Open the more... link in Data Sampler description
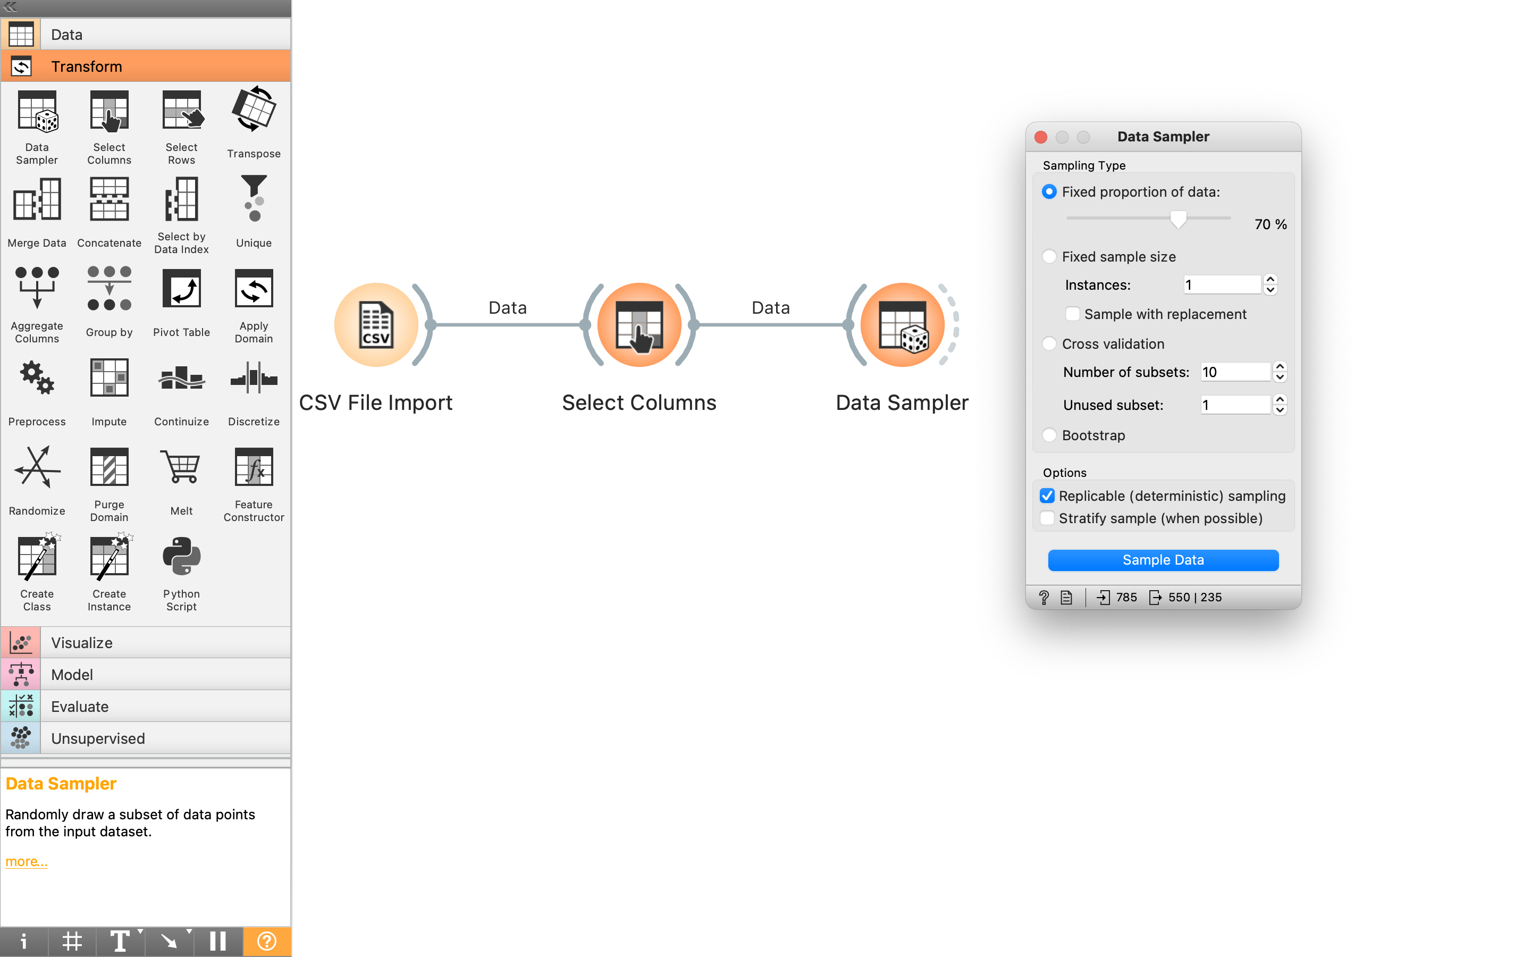 pyautogui.click(x=26, y=861)
